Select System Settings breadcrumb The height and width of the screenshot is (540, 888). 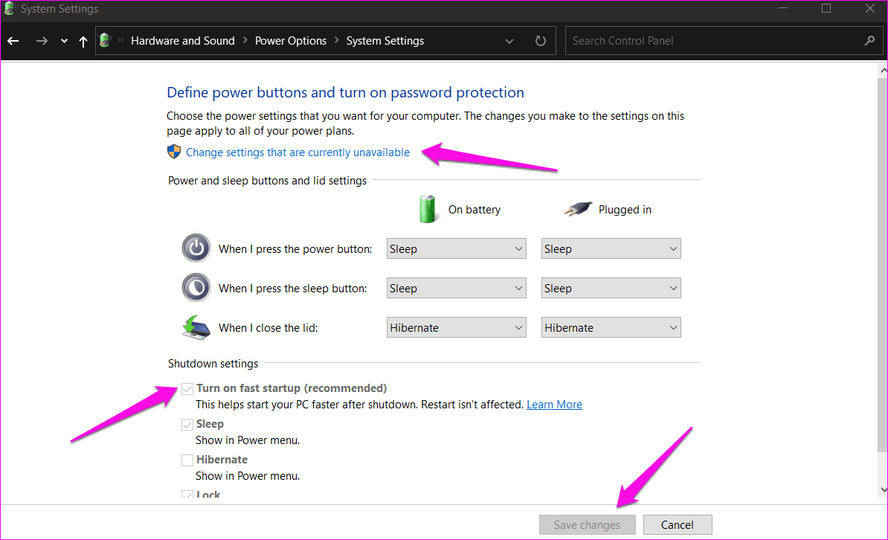385,41
